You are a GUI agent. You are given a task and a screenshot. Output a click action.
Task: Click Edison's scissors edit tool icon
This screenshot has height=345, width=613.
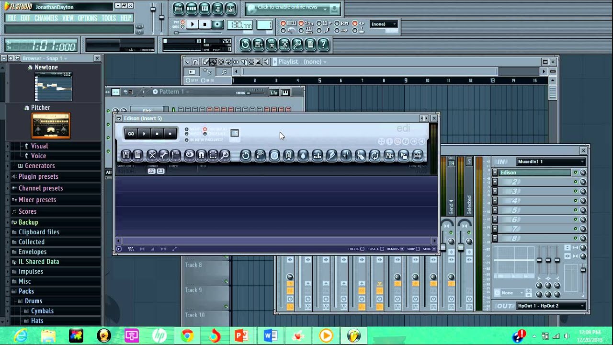(152, 155)
